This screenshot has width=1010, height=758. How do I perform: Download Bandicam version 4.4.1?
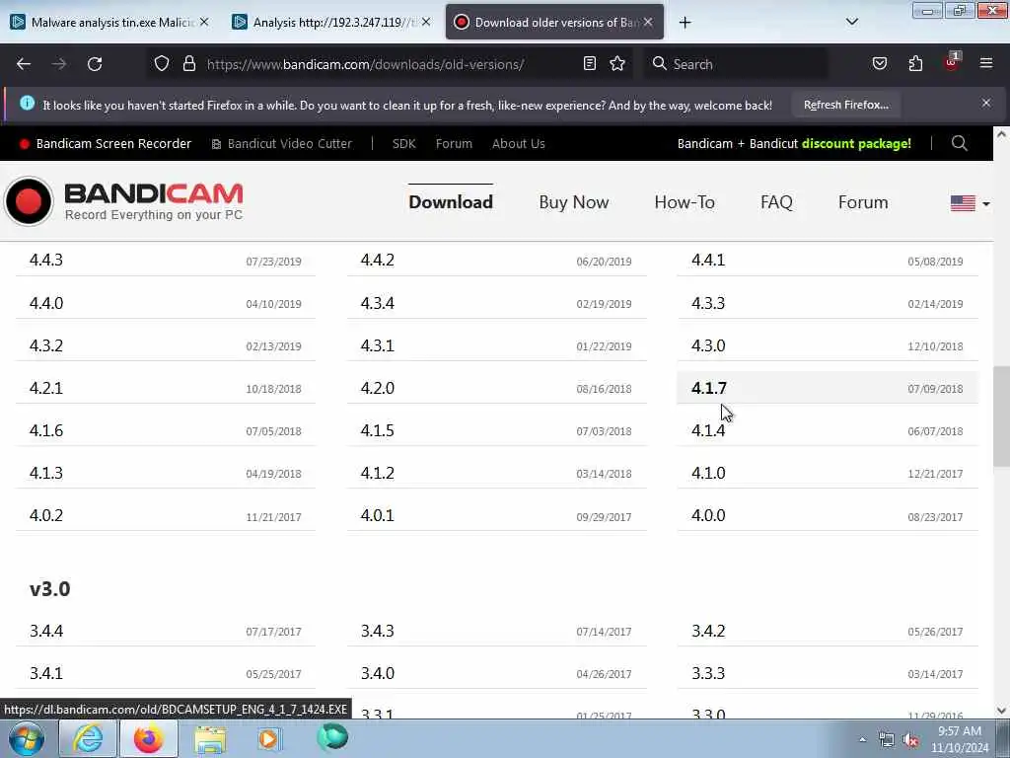coord(828,261)
